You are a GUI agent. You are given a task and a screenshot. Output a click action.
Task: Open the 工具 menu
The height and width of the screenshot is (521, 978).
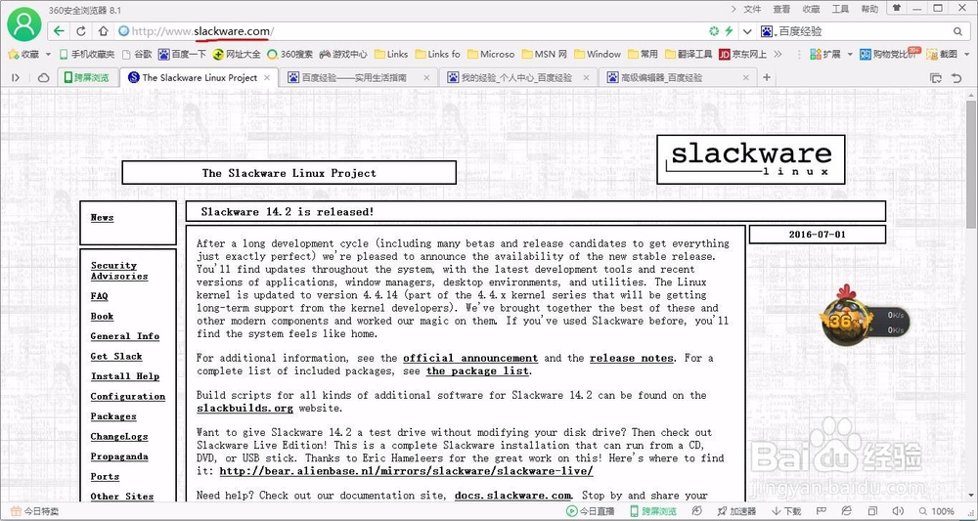[x=840, y=9]
